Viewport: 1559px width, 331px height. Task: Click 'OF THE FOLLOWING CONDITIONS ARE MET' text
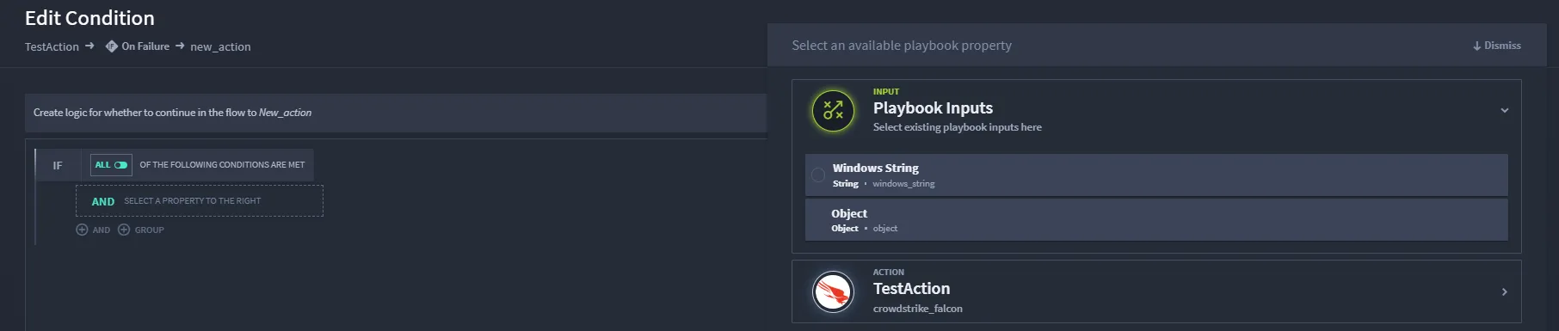click(x=222, y=165)
